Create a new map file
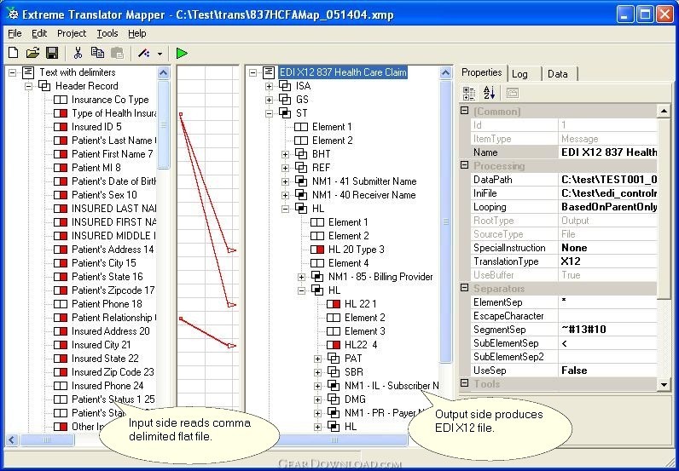This screenshot has height=471, width=679. click(x=13, y=53)
